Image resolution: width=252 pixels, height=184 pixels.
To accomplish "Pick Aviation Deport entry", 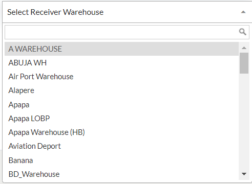I will (121, 146).
